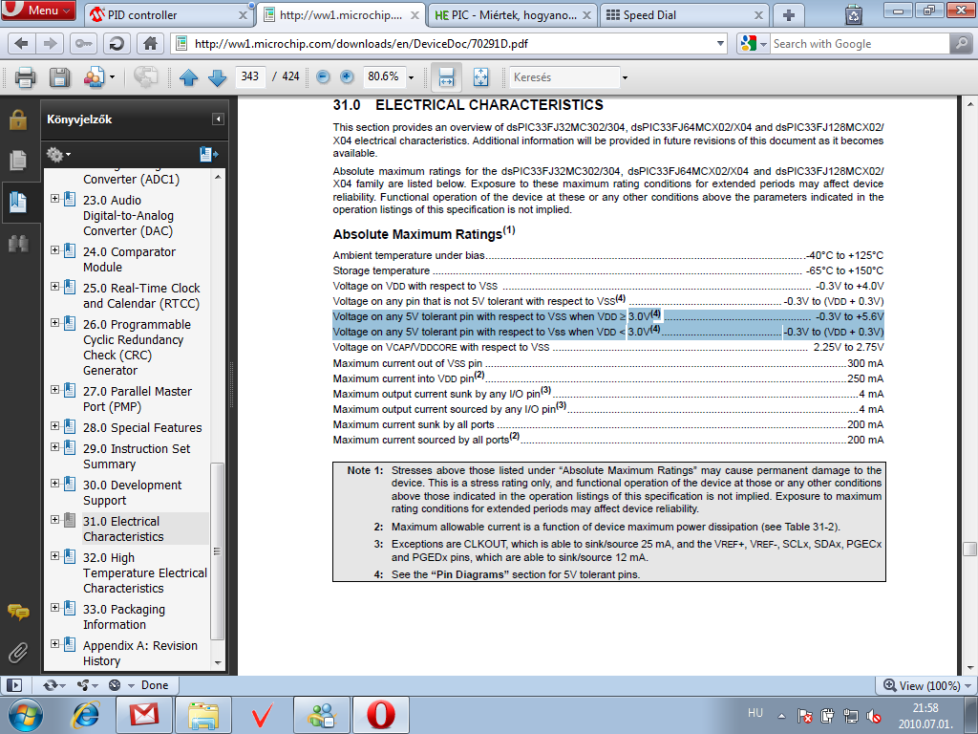Open the 27.0 Parallel Master Port bookmark

pos(138,399)
